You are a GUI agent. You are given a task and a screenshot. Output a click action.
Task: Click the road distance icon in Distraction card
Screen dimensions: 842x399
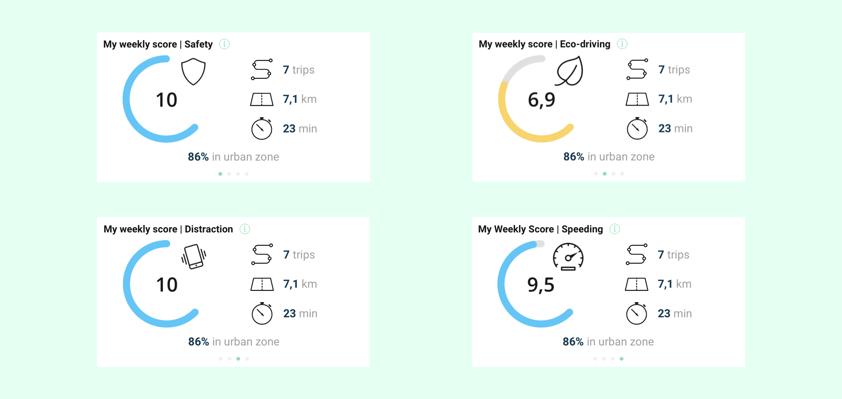tap(262, 284)
